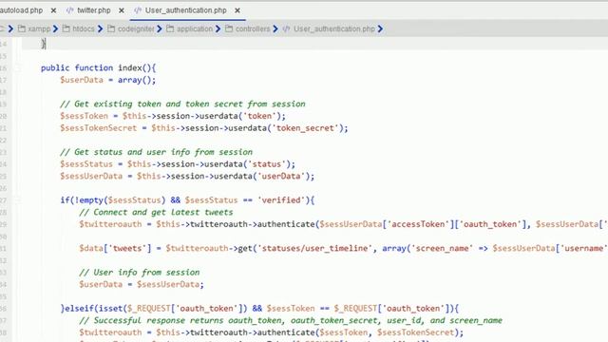This screenshot has width=608, height=342.
Task: Click the '$sessTokenSecret' assignment variable
Action: coord(98,128)
